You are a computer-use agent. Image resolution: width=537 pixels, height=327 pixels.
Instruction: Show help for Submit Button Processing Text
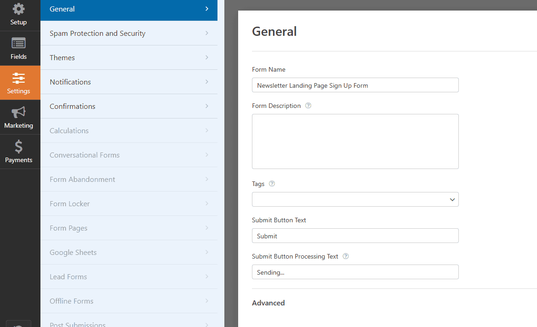coord(346,256)
